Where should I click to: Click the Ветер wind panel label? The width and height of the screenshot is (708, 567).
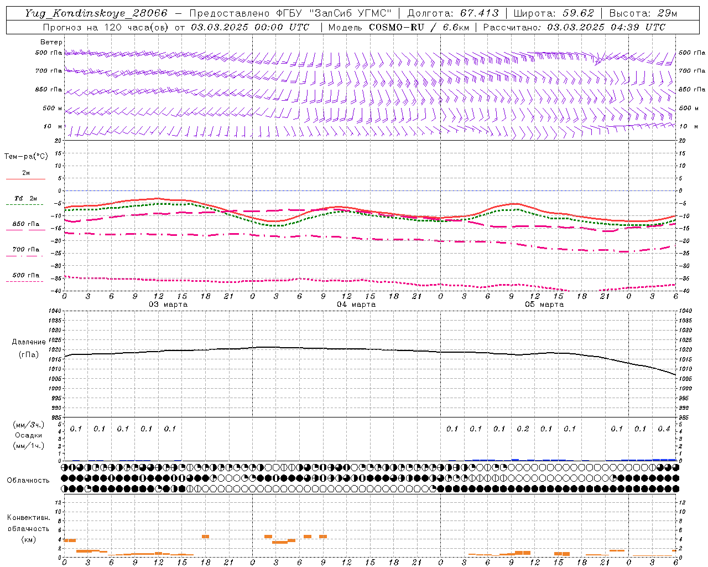(51, 42)
